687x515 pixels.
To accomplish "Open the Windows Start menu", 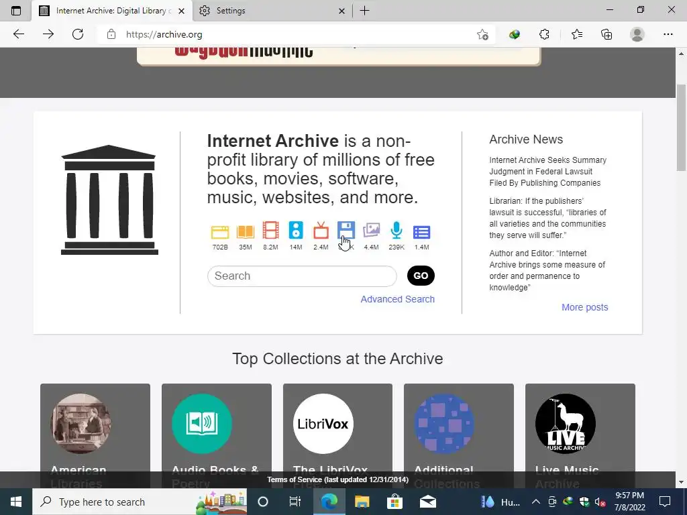I will click(x=16, y=502).
